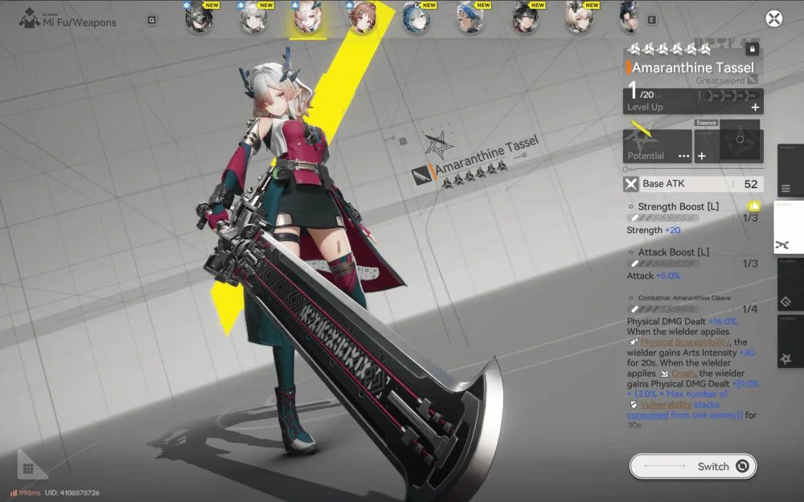804x502 pixels.
Task: Select the blonde operator portrait
Action: [580, 18]
